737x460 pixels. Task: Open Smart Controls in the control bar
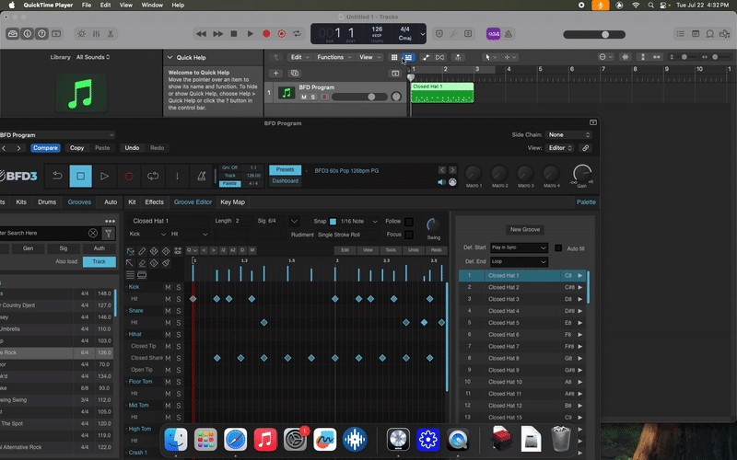(x=81, y=34)
